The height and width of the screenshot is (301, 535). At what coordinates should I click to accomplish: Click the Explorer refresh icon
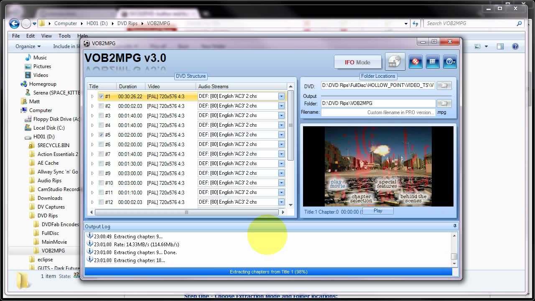pyautogui.click(x=415, y=23)
